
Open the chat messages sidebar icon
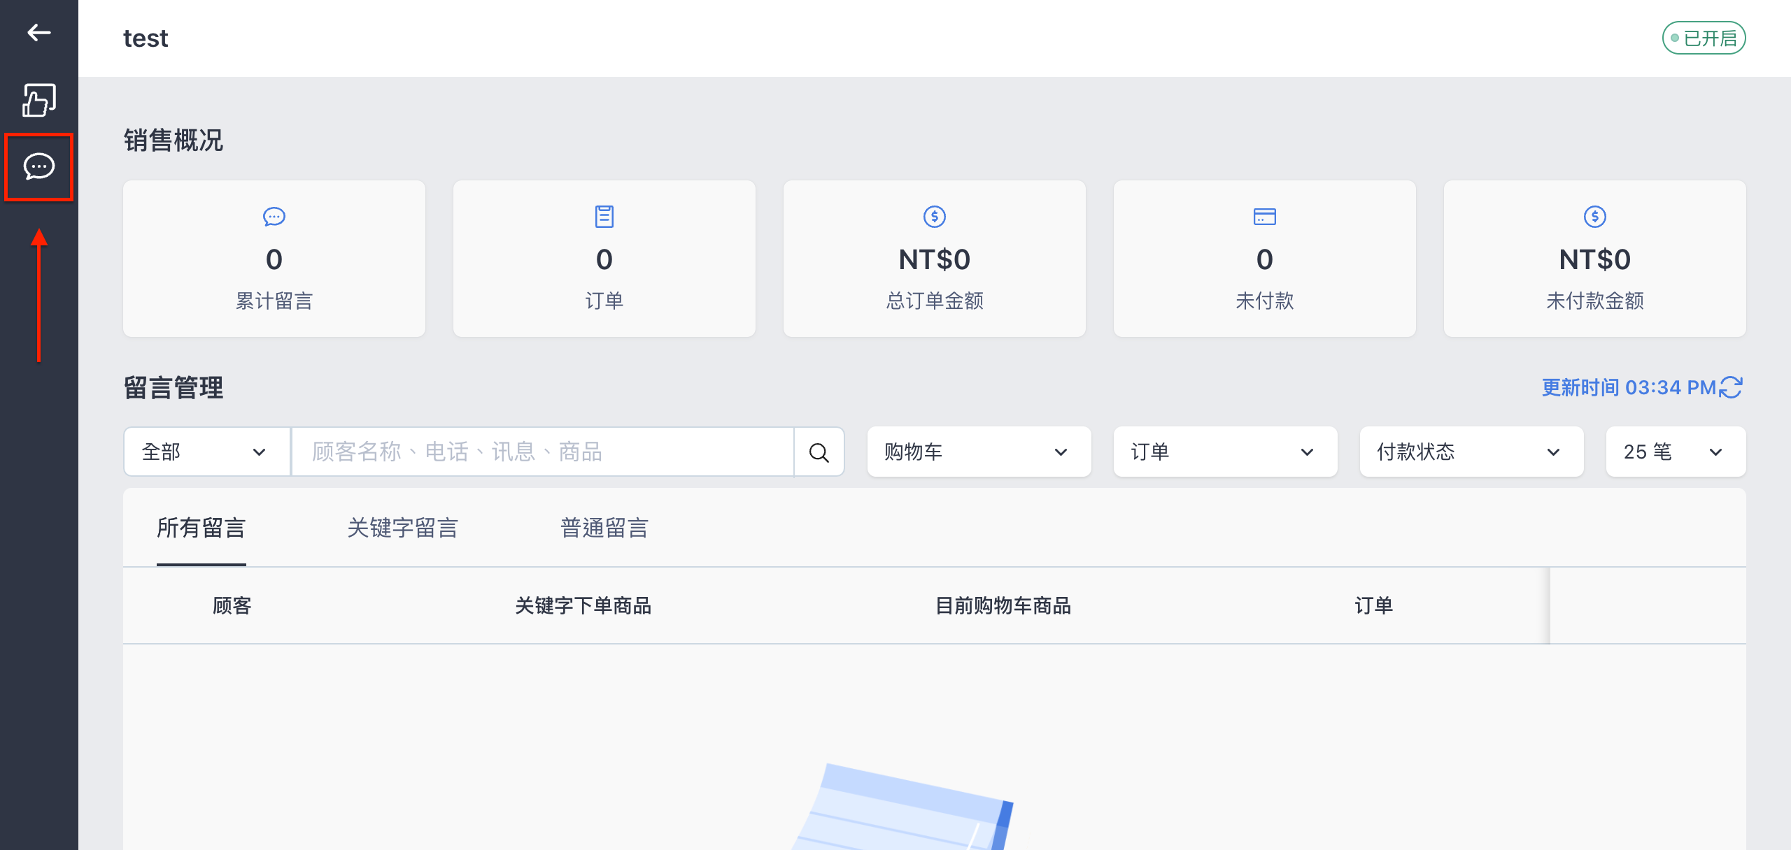tap(39, 166)
